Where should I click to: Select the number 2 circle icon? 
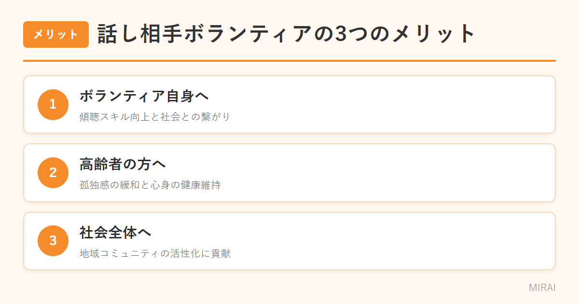pyautogui.click(x=53, y=173)
